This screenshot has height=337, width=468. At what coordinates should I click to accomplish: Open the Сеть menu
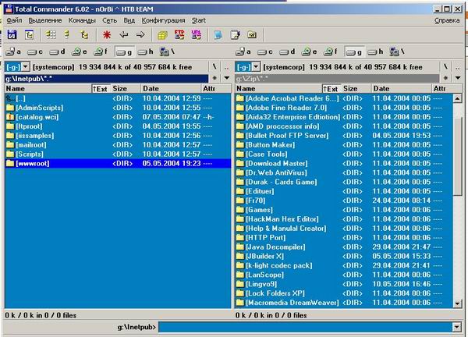tap(109, 20)
